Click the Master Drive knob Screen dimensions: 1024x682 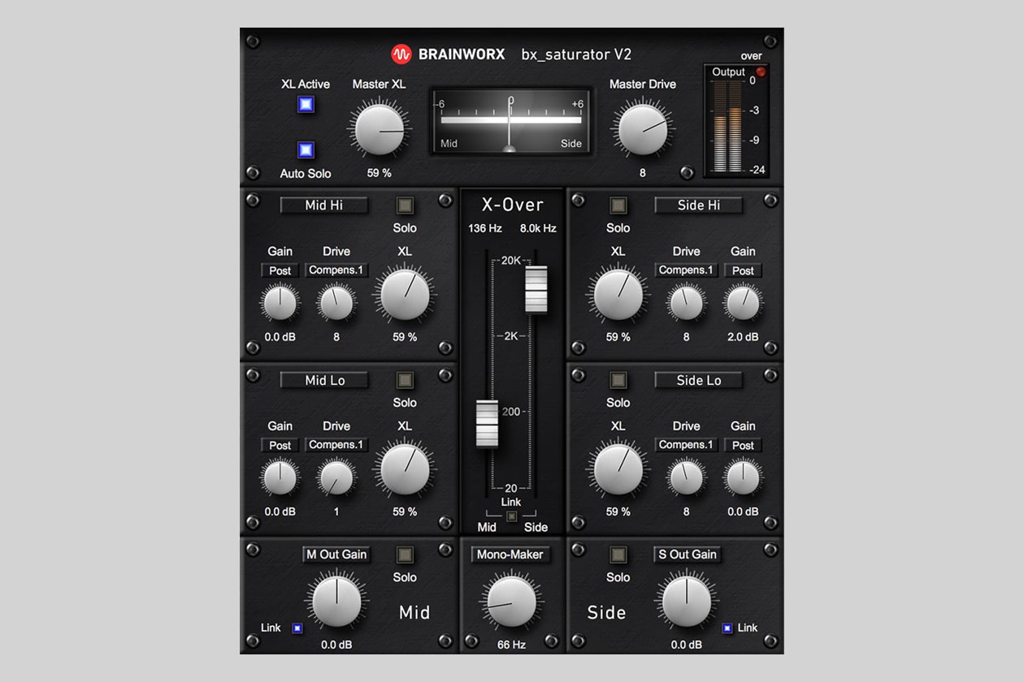pyautogui.click(x=643, y=130)
